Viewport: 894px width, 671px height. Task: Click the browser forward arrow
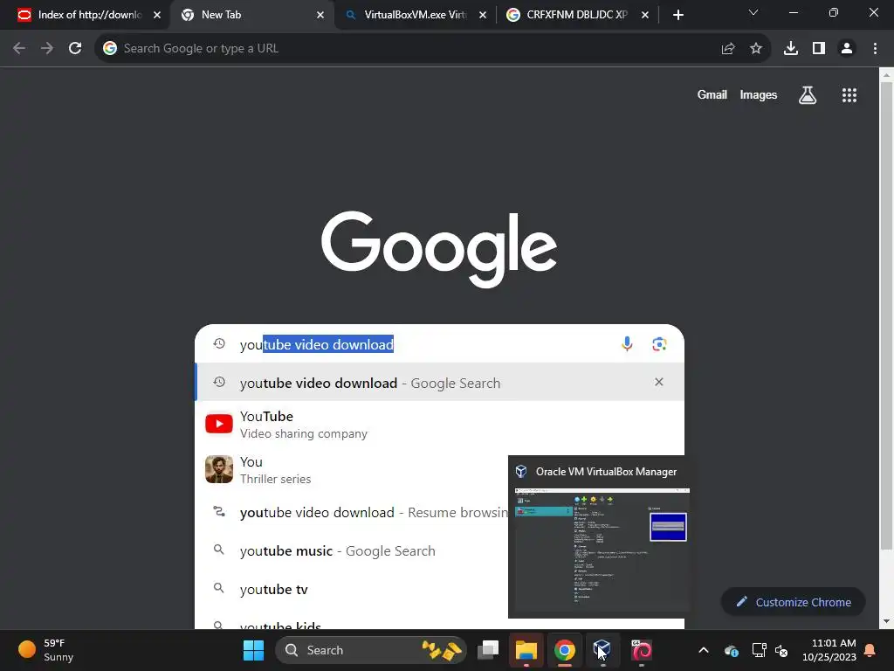click(x=47, y=49)
